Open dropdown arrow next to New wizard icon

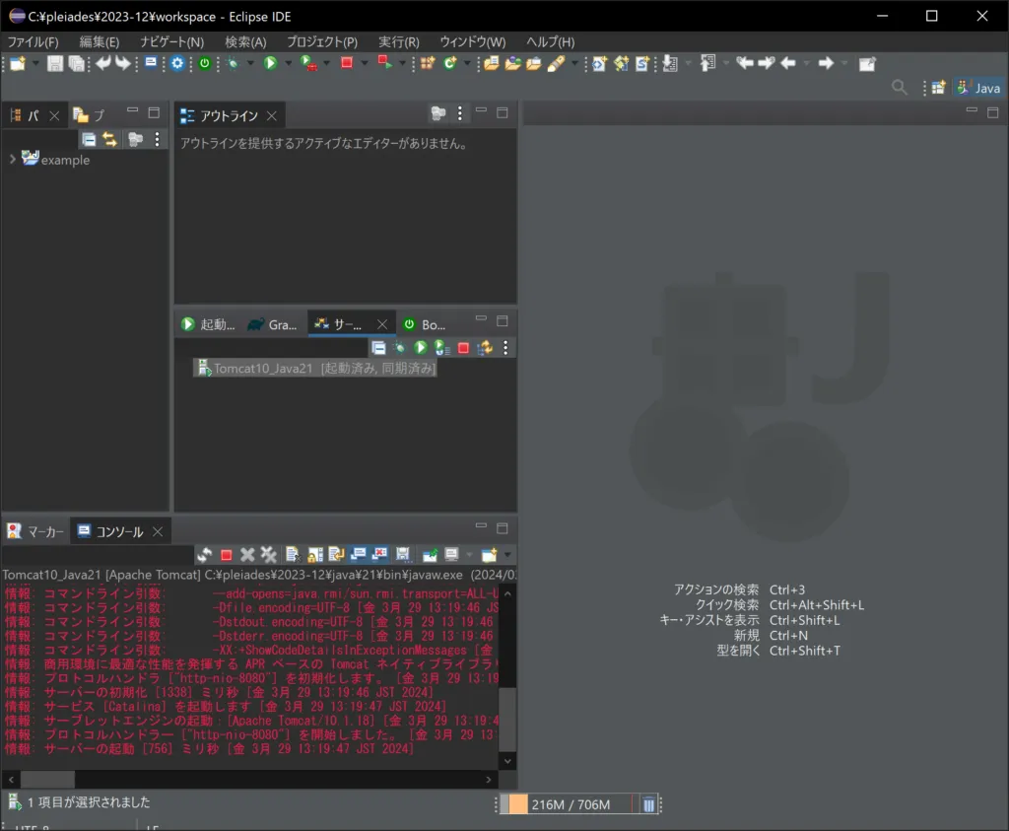35,63
